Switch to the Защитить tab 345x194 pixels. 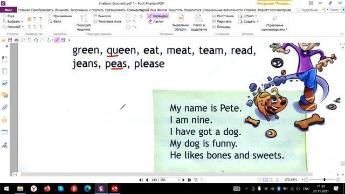[176, 10]
